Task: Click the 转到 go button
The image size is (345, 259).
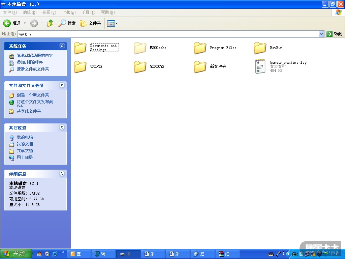Action: [335, 34]
